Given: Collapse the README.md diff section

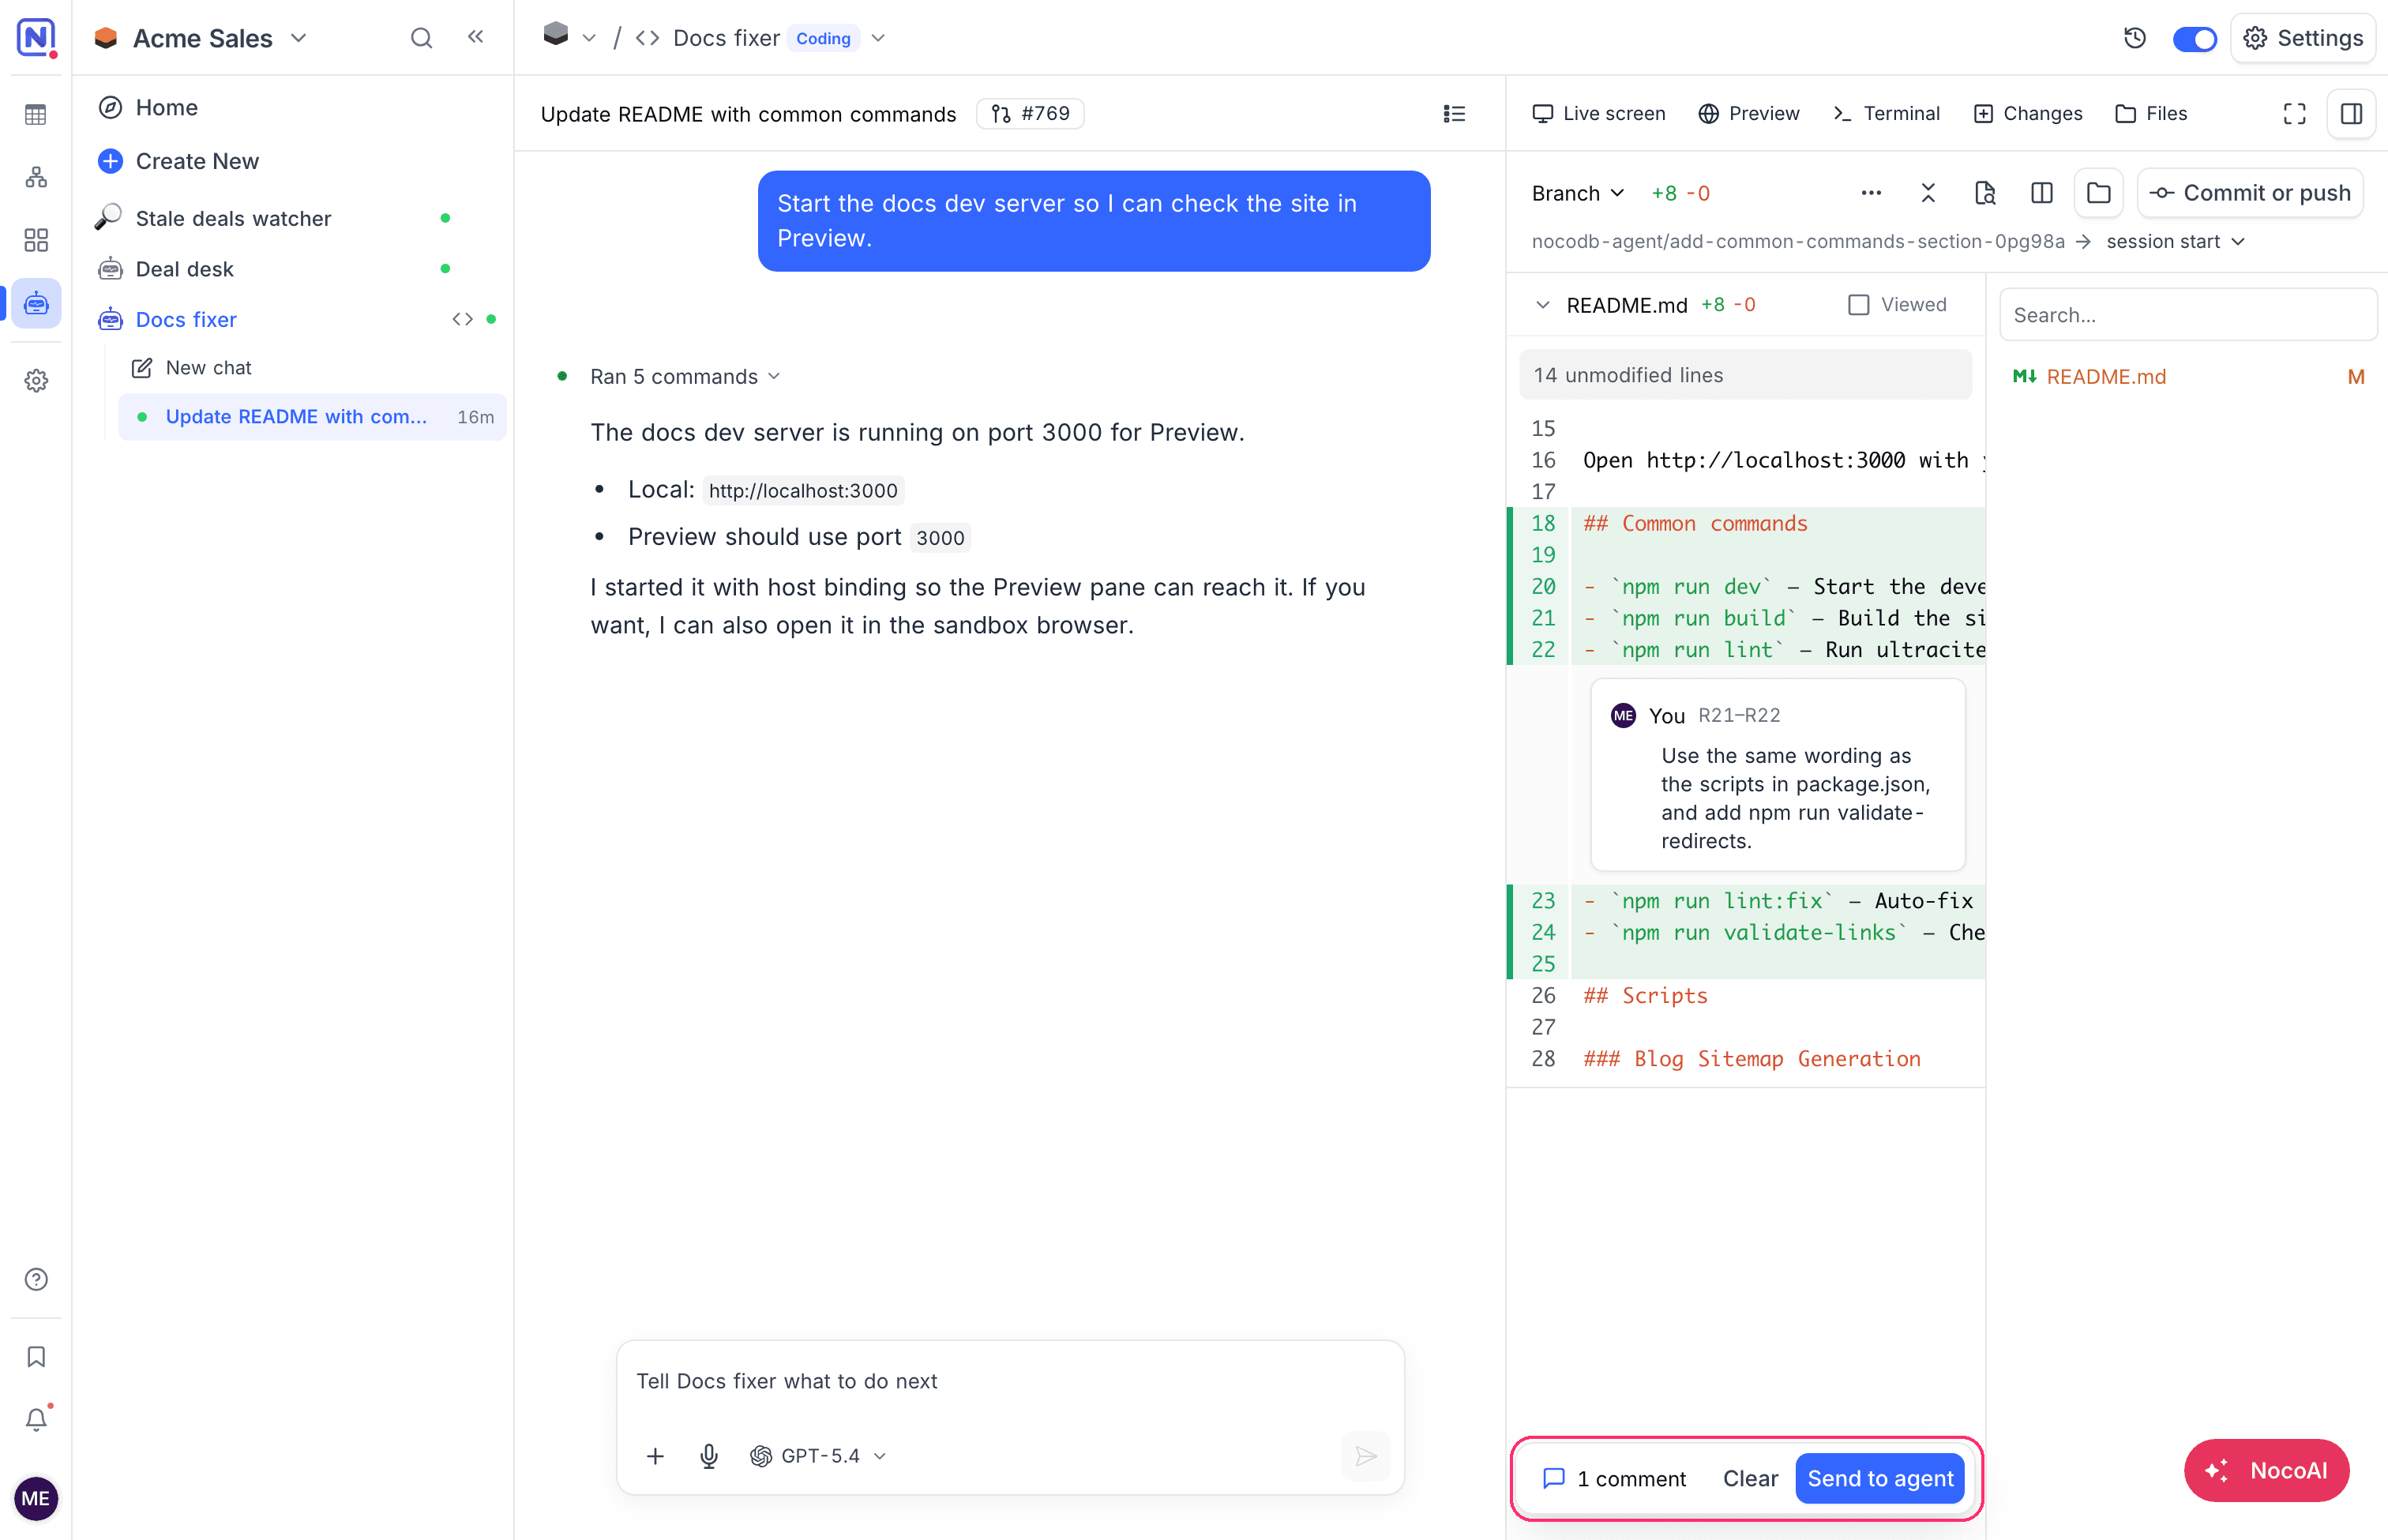Looking at the screenshot, I should tap(1543, 305).
